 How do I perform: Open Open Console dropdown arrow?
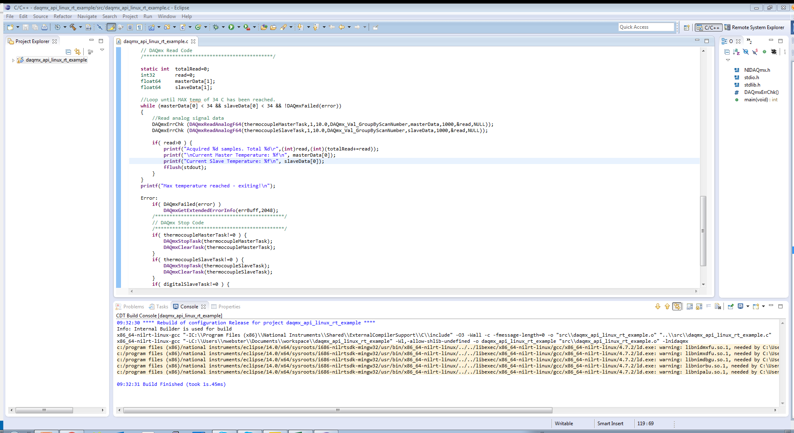(x=763, y=306)
